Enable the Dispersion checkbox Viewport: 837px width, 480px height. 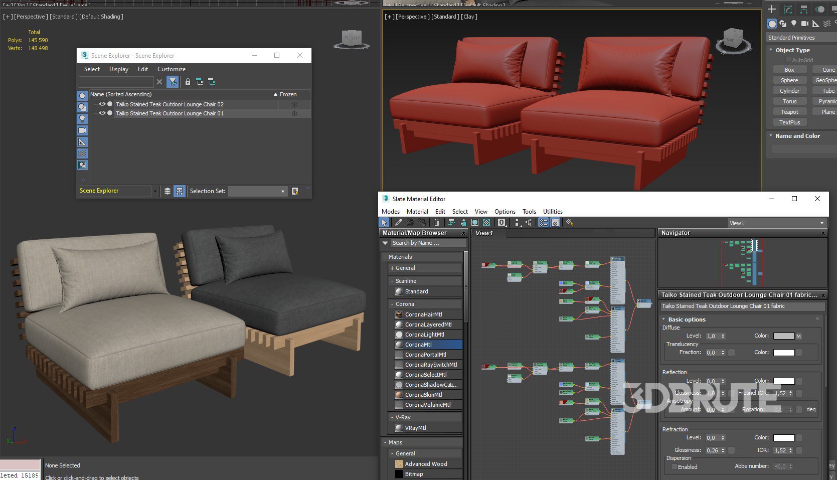[x=675, y=467]
